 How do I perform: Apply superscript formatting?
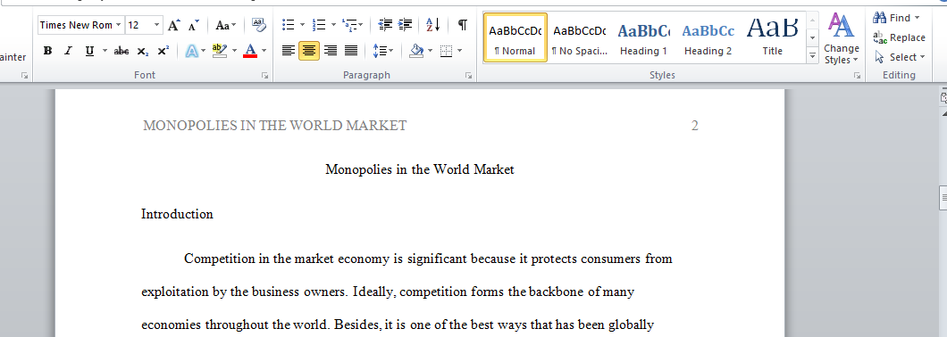click(163, 51)
